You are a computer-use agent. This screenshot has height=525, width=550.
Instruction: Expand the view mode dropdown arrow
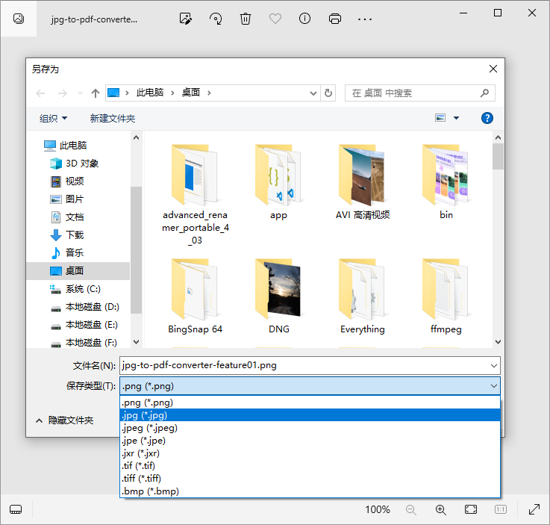click(456, 118)
